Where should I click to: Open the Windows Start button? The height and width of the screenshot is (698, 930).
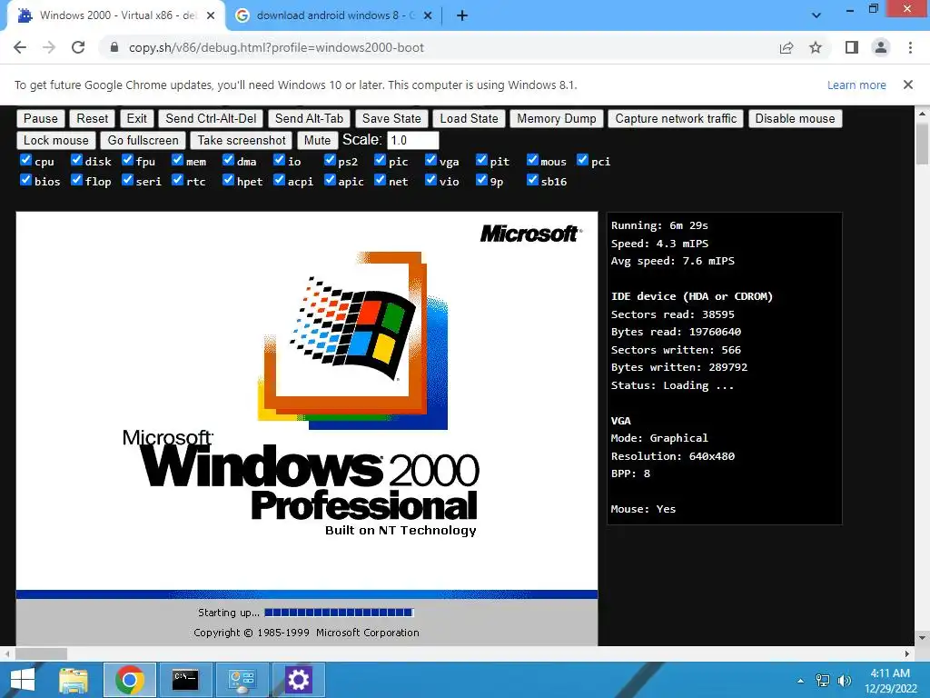coord(23,680)
